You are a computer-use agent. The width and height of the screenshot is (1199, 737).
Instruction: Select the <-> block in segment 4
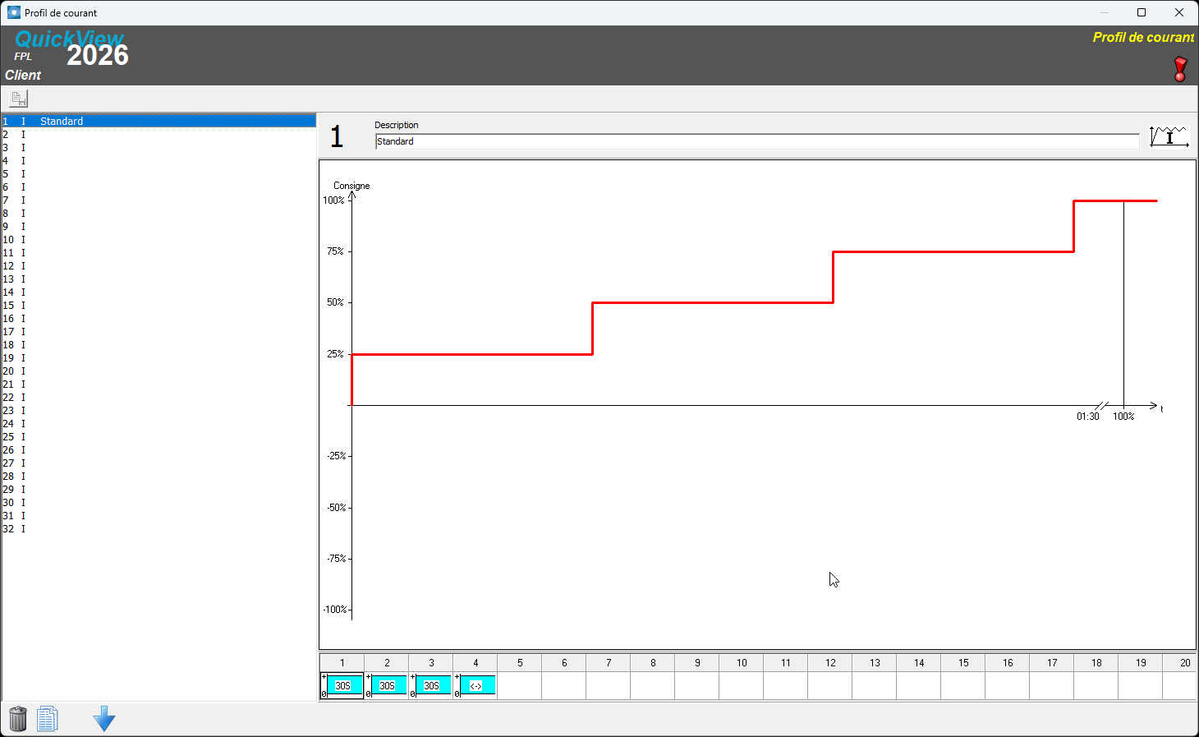tap(475, 685)
